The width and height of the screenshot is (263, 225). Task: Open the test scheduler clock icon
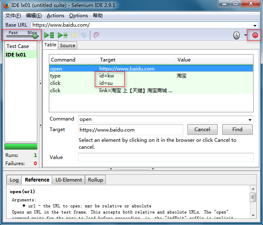(236, 35)
